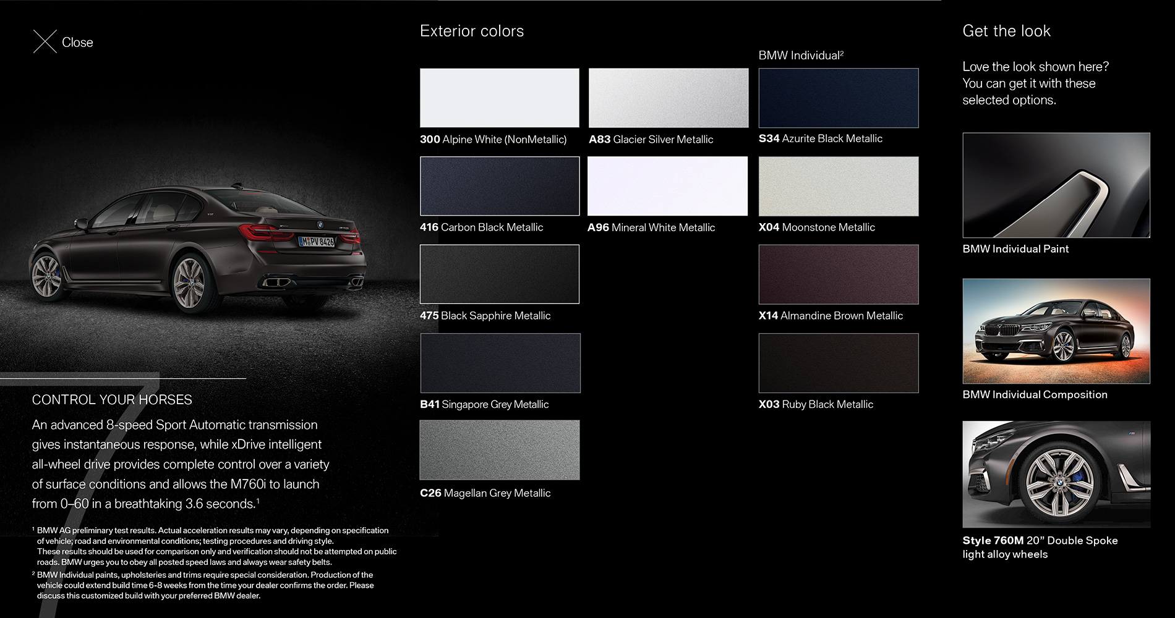This screenshot has width=1175, height=618.
Task: Click label 'X14 Almandine Brown Metallic'
Action: point(831,316)
